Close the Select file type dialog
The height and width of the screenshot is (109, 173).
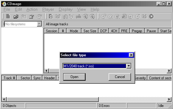131,55
